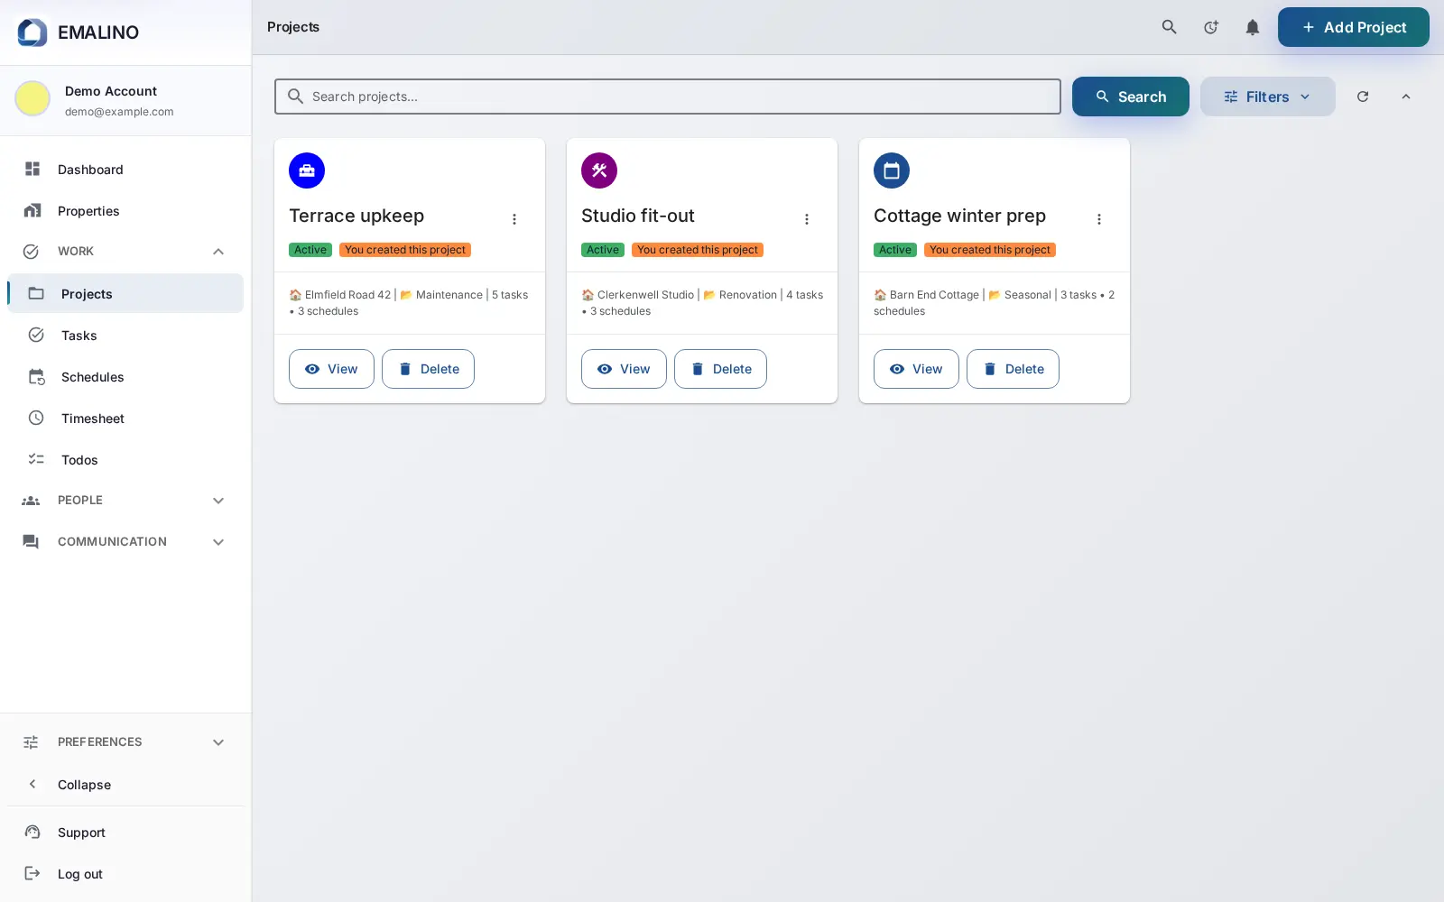This screenshot has width=1444, height=902.
Task: Open the top bar search icon
Action: (x=1169, y=27)
